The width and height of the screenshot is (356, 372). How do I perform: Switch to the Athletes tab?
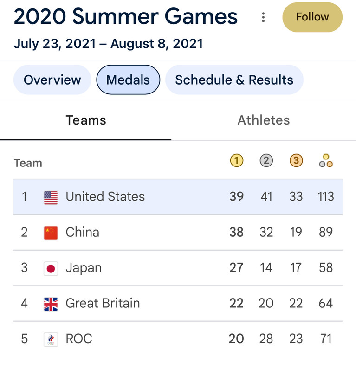coord(264,120)
